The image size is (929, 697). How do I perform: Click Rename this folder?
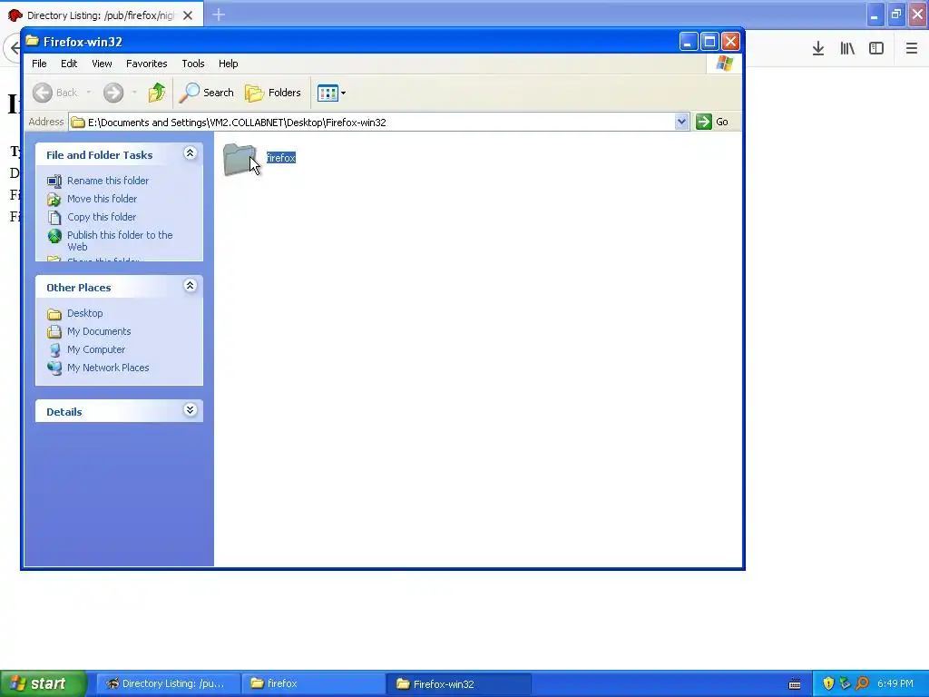click(x=108, y=181)
